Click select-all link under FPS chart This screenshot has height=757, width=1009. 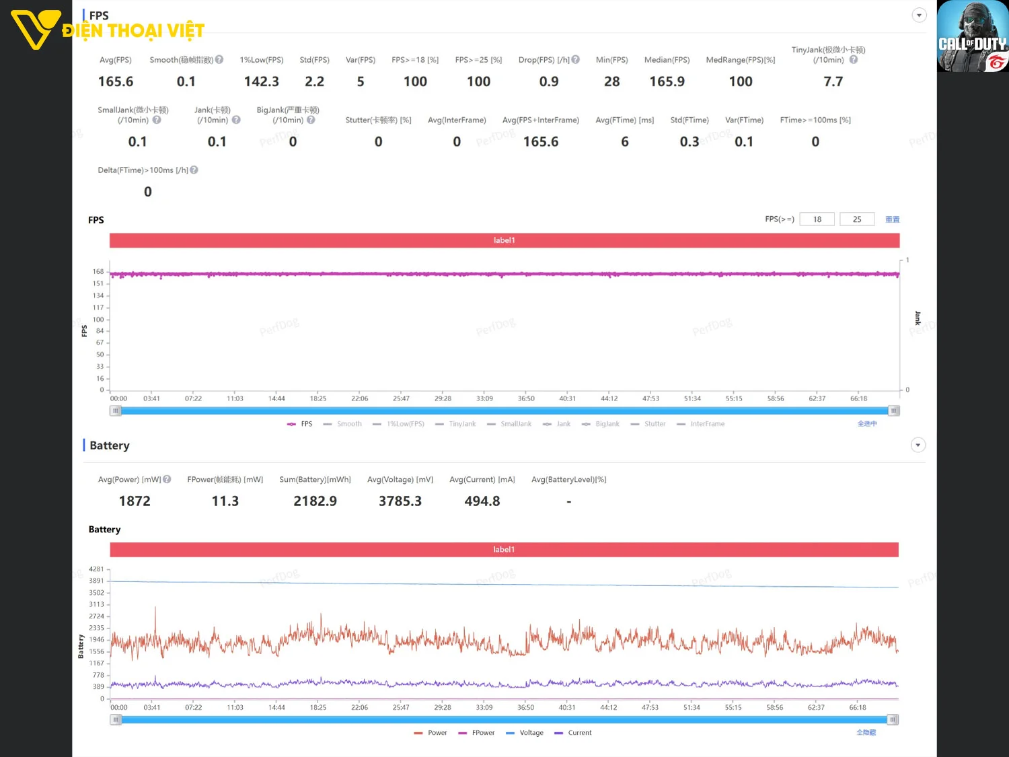(x=866, y=424)
